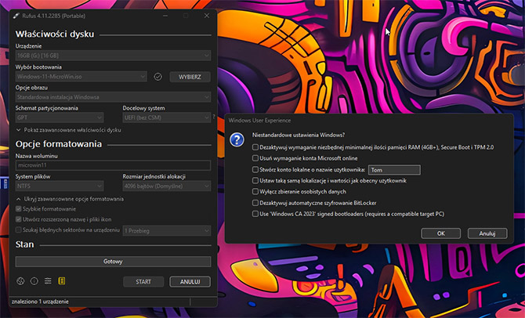Enable 'Usuń wymaganie konta Microsoft online' checkbox
This screenshot has height=318, width=525.
coord(255,158)
